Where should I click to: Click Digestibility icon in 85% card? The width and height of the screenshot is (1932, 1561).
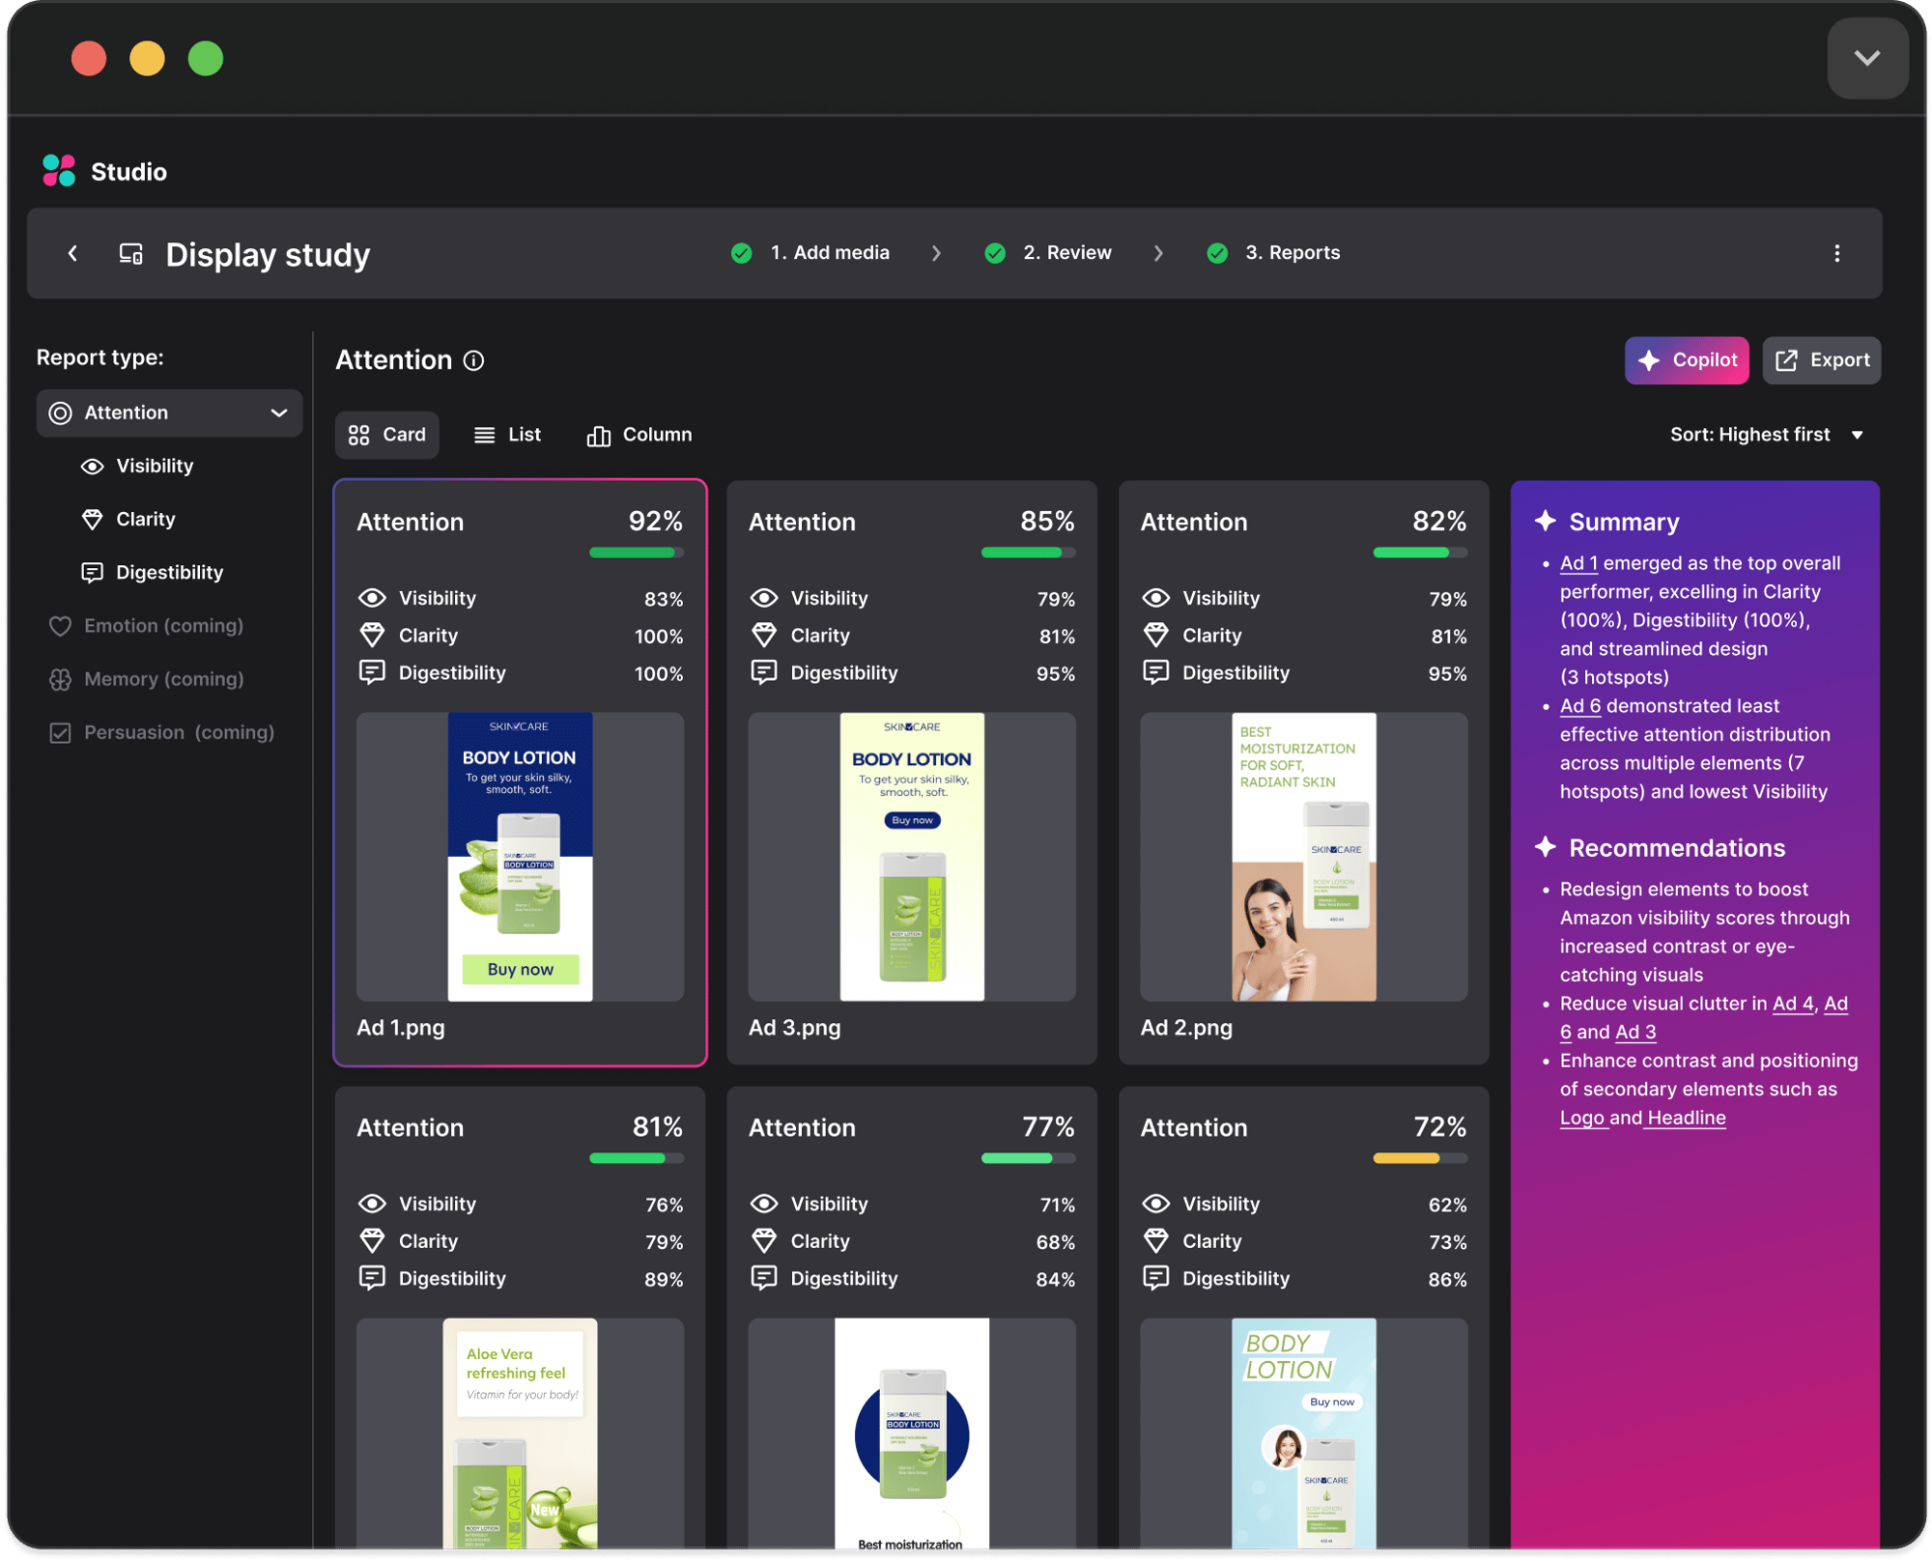click(763, 672)
